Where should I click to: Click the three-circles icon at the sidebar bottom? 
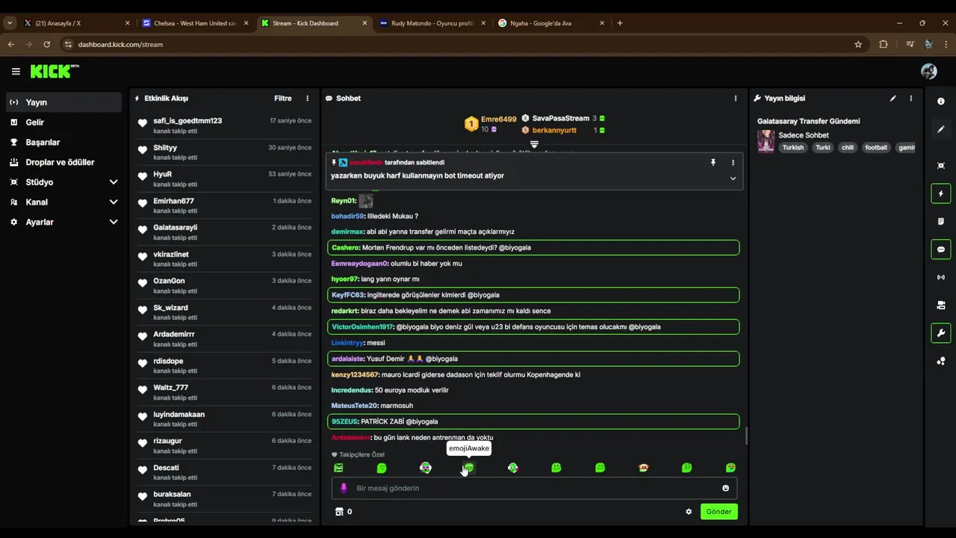941,361
